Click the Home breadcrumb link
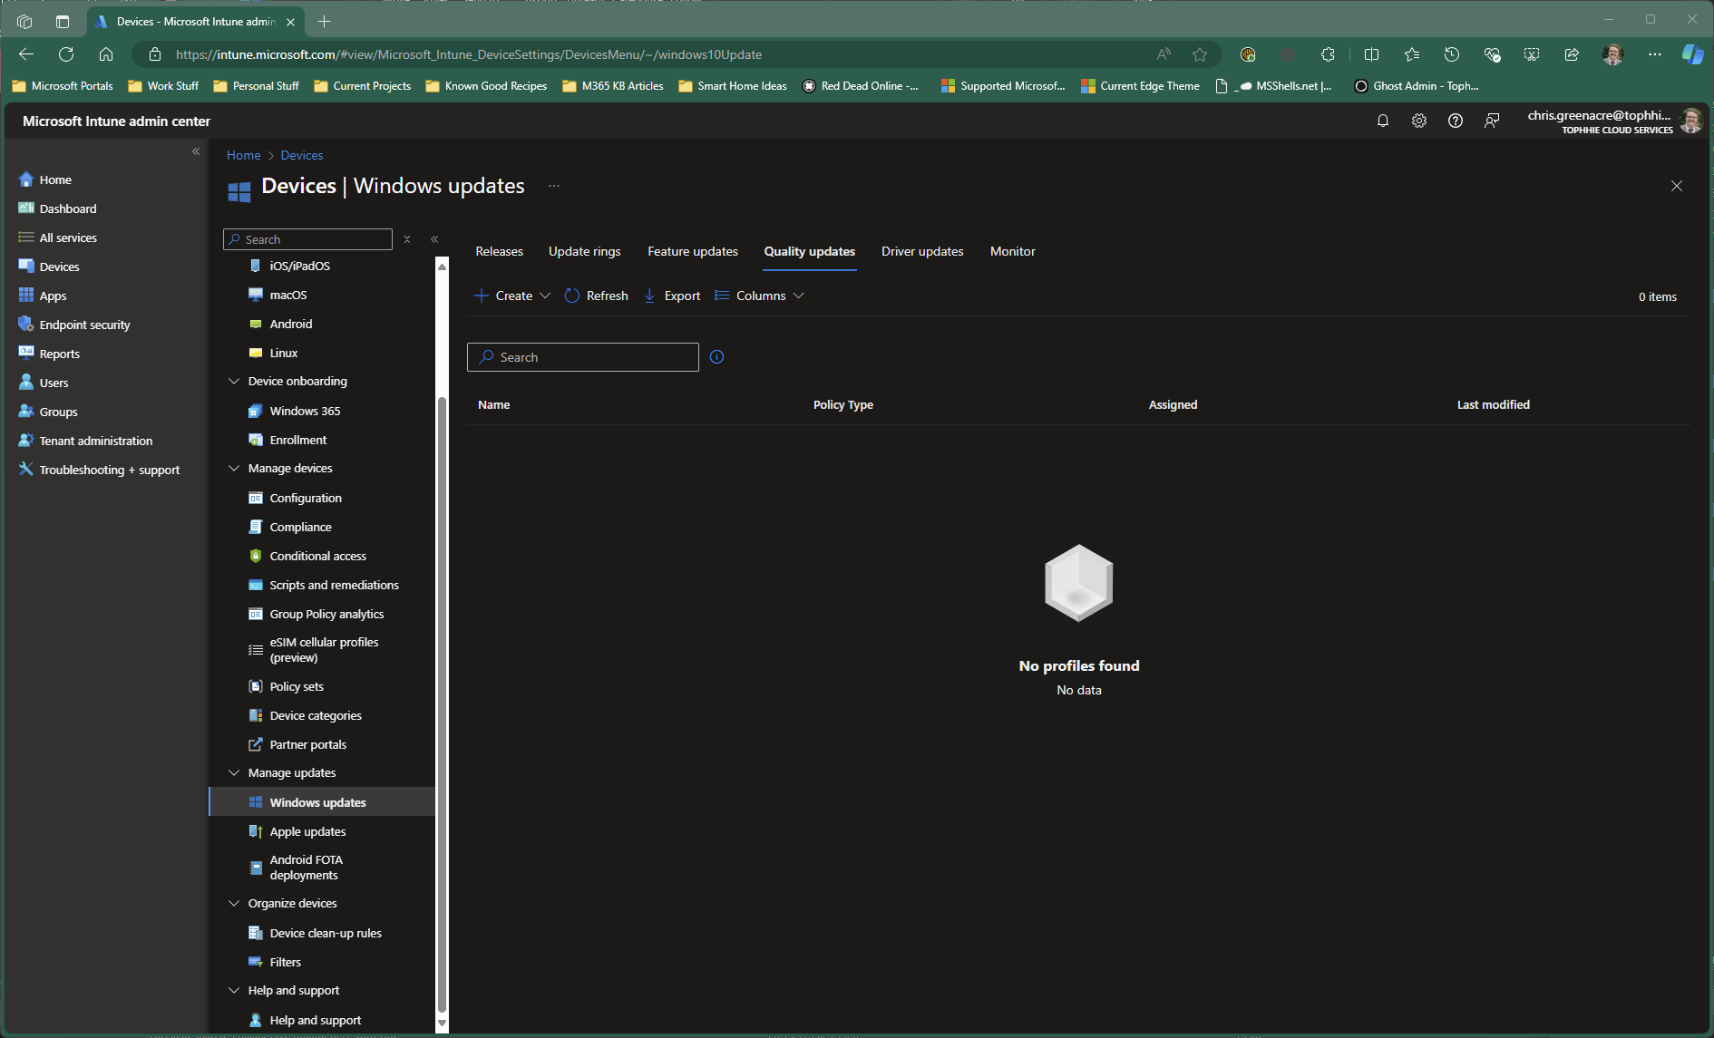 tap(244, 155)
